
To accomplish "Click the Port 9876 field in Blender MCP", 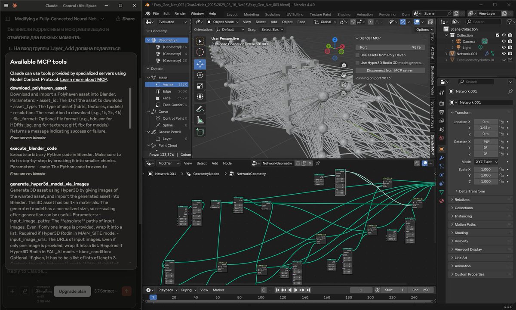I will point(390,47).
